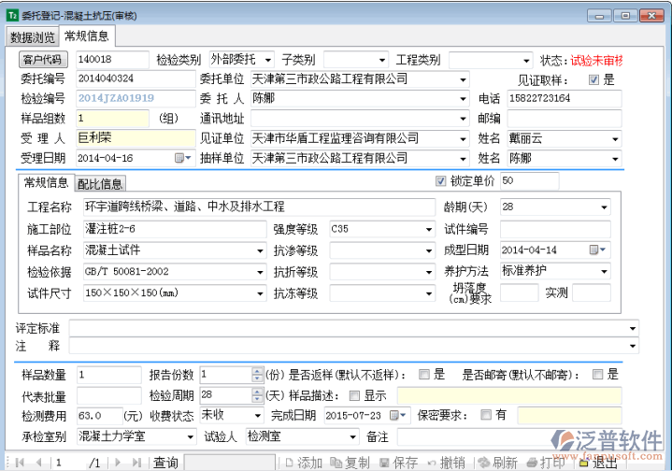Viewport: 672px width, 471px height.
Task: Expand the 检验类别 dropdown
Action: tap(267, 60)
